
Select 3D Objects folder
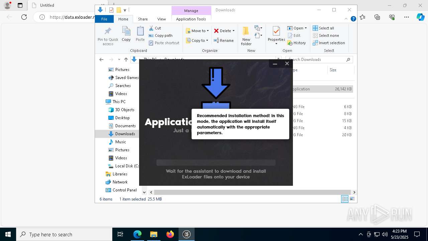[x=121, y=110]
